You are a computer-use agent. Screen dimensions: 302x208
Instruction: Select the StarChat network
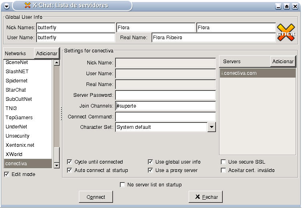(x=28, y=90)
